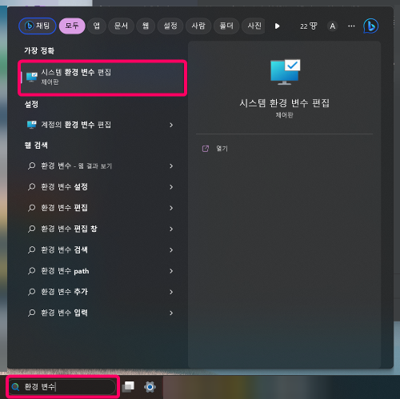This screenshot has width=400, height=399.
Task: Click the monitor icon of 계정의 환경 변수 편집
Action: click(x=32, y=125)
